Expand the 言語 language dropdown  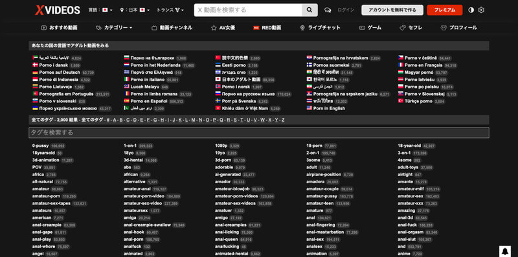pos(100,10)
